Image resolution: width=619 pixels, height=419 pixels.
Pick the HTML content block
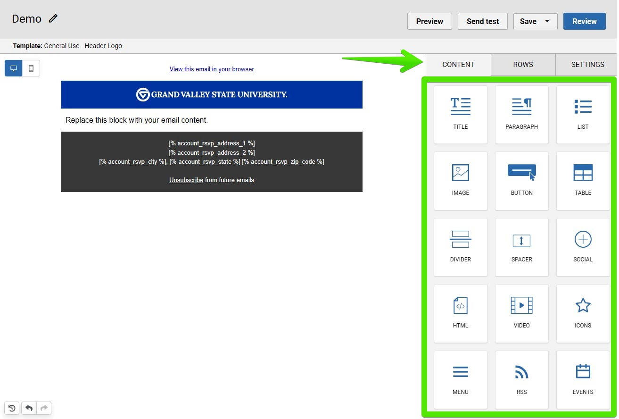(x=460, y=313)
